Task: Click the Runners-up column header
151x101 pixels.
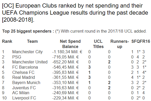Action: [119, 44]
